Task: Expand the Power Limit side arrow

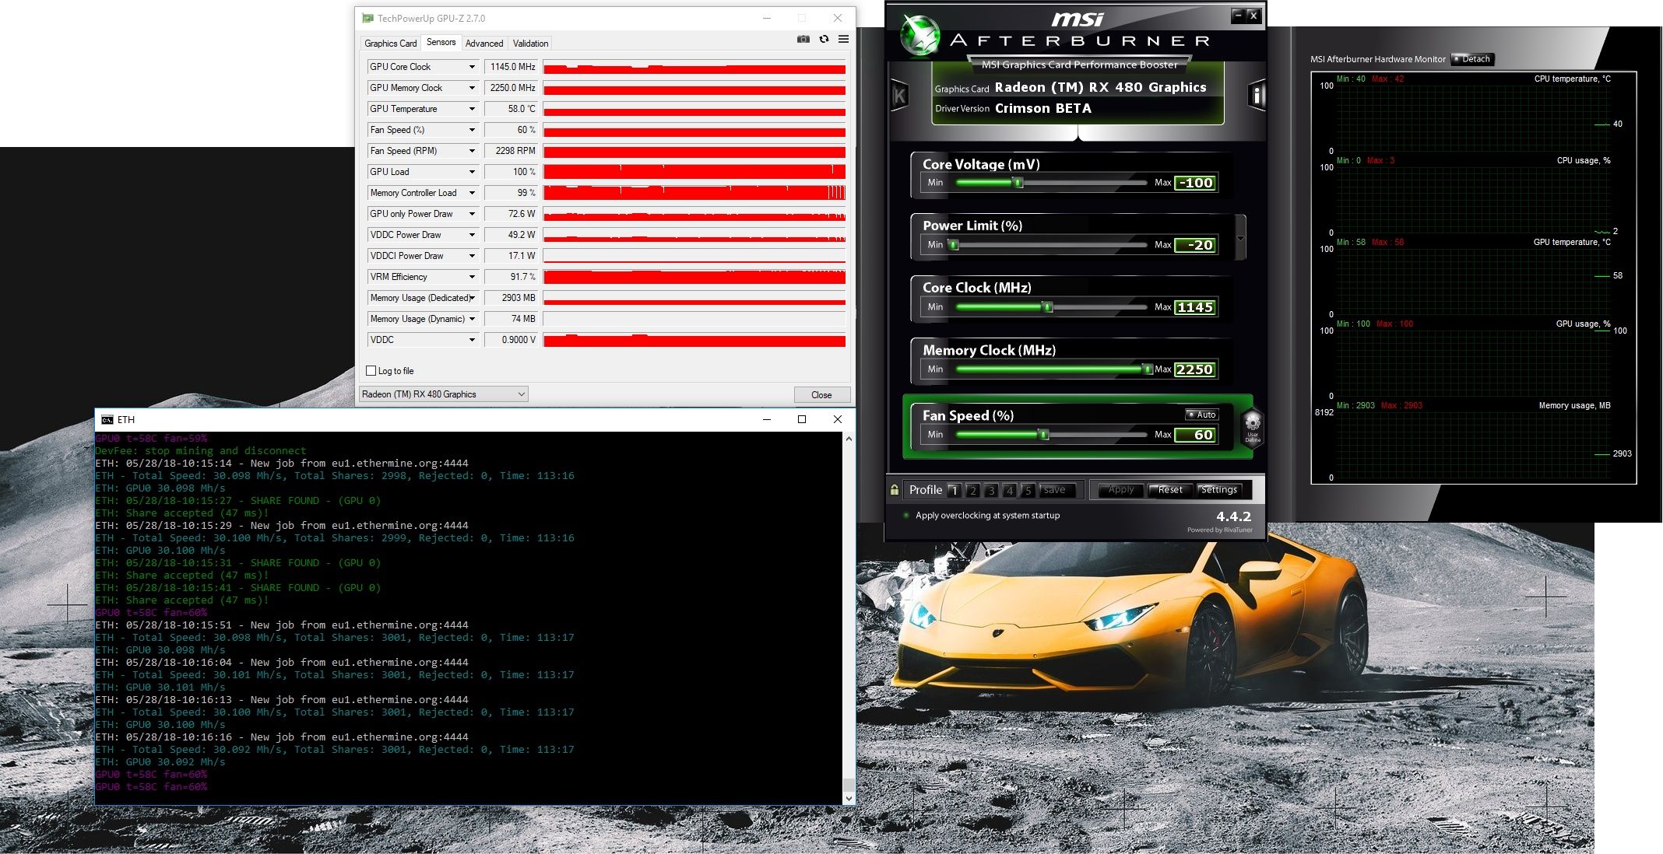Action: pos(1240,238)
